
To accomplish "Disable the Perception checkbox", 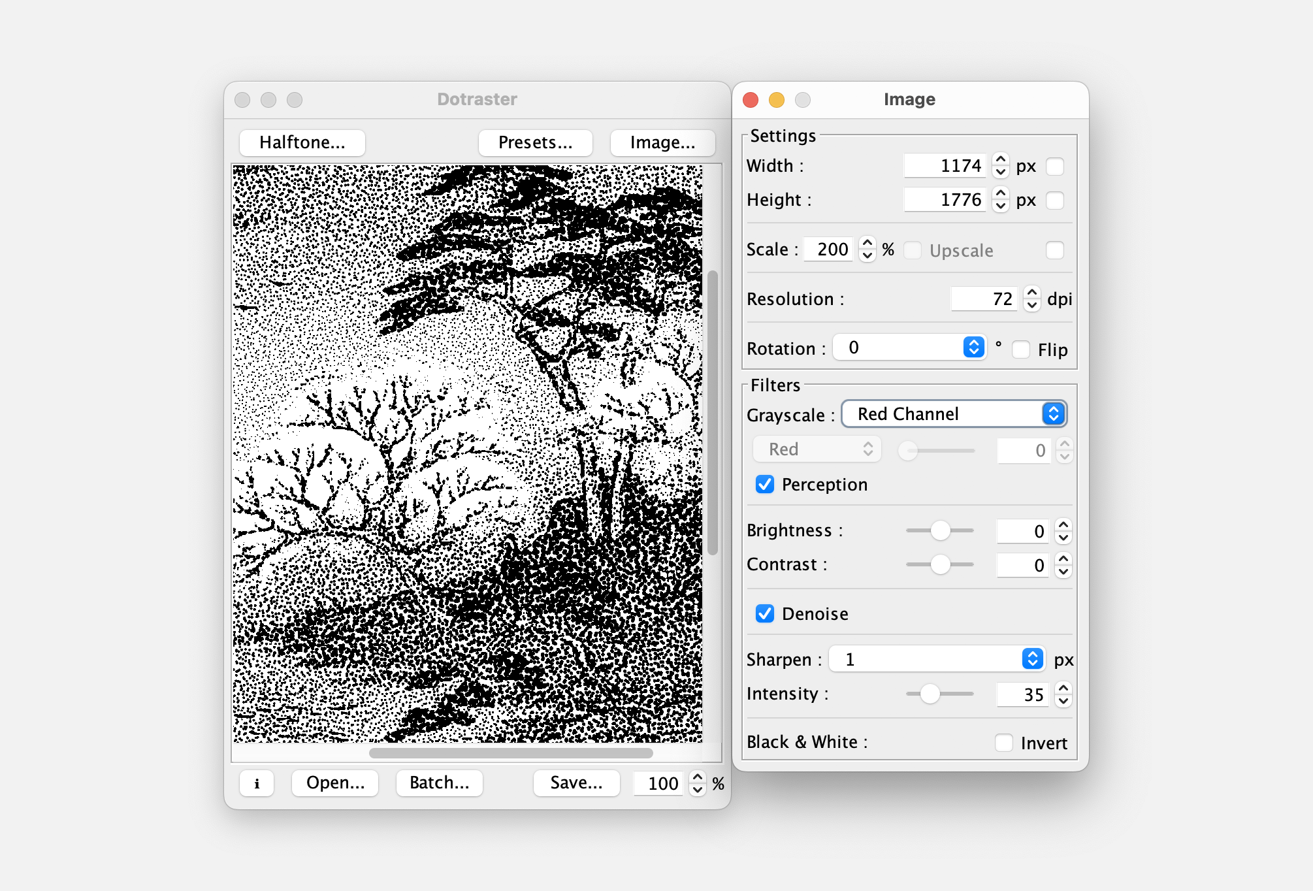I will (764, 484).
